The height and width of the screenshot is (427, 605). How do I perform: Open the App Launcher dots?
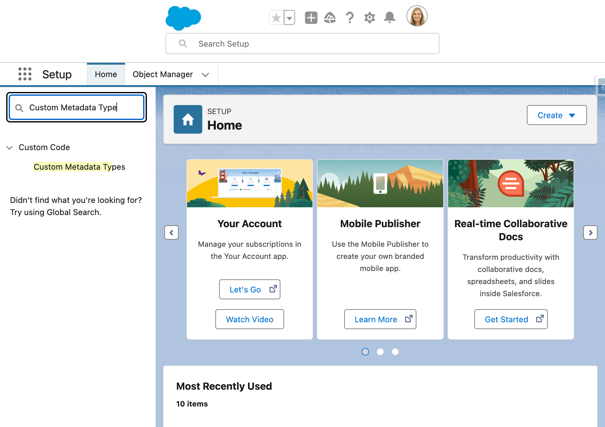25,74
